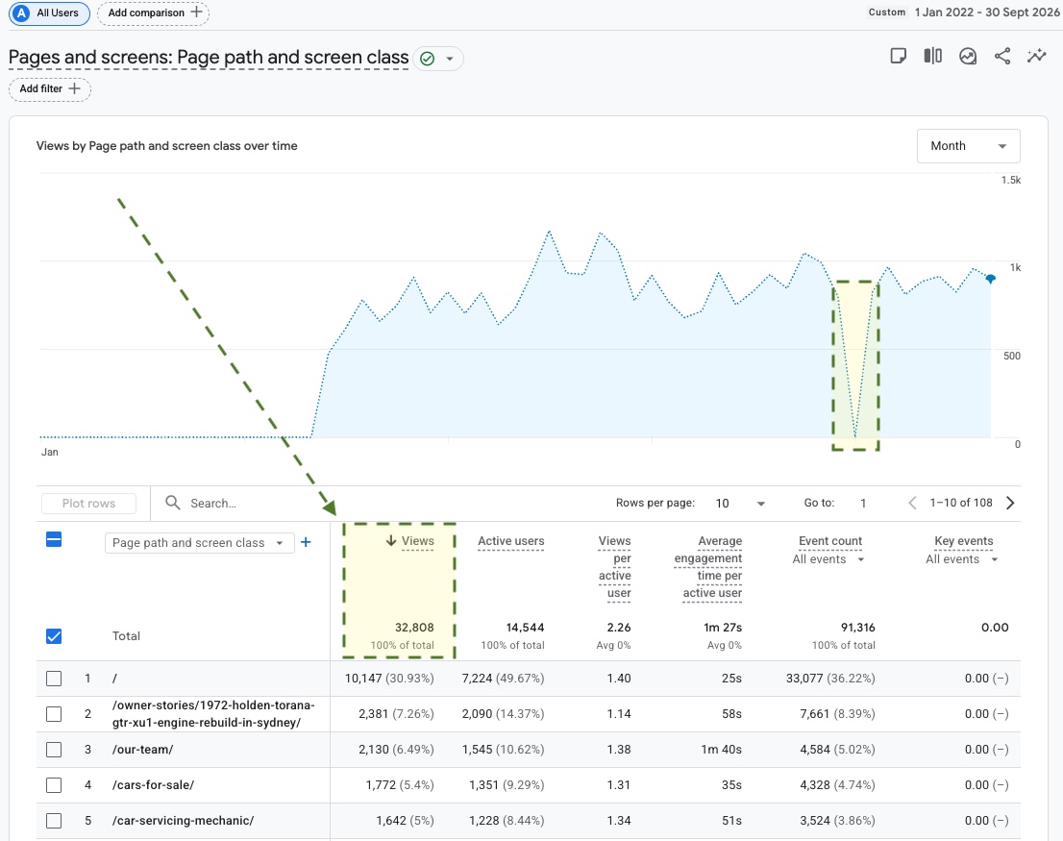Open the Insights chart icon
Screen dimensions: 1063x841
[968, 57]
